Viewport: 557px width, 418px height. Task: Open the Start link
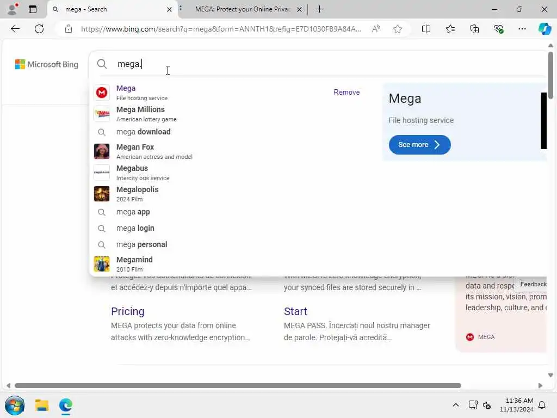295,311
